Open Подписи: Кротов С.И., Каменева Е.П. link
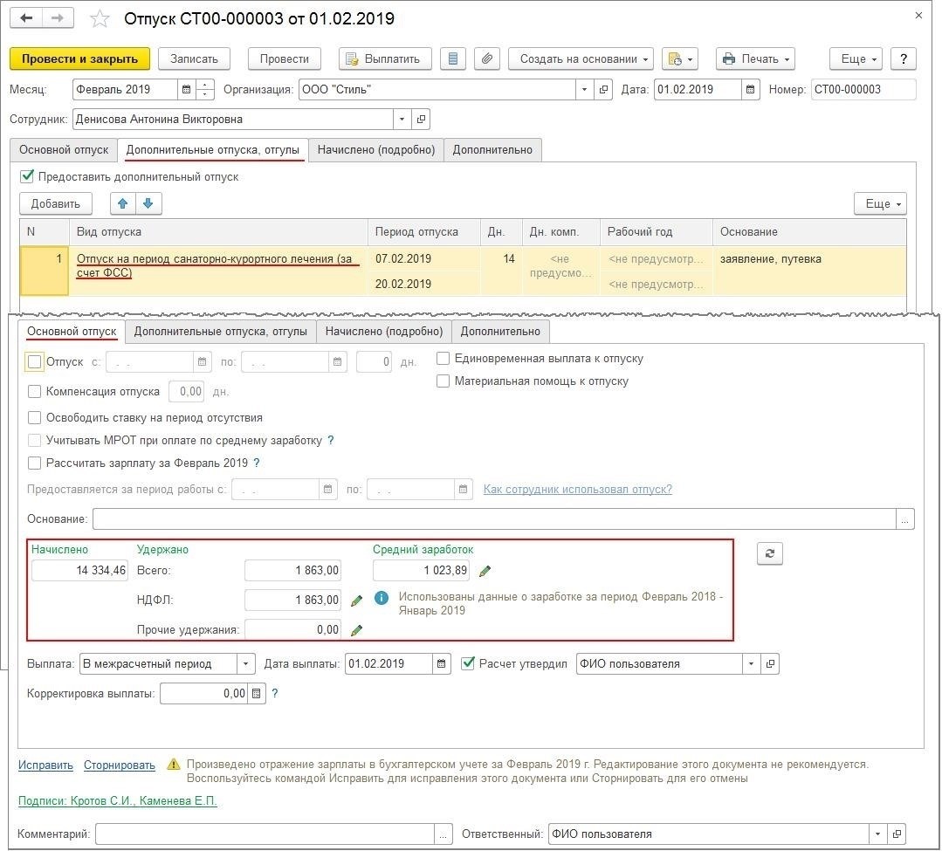This screenshot has height=851, width=942. (118, 800)
